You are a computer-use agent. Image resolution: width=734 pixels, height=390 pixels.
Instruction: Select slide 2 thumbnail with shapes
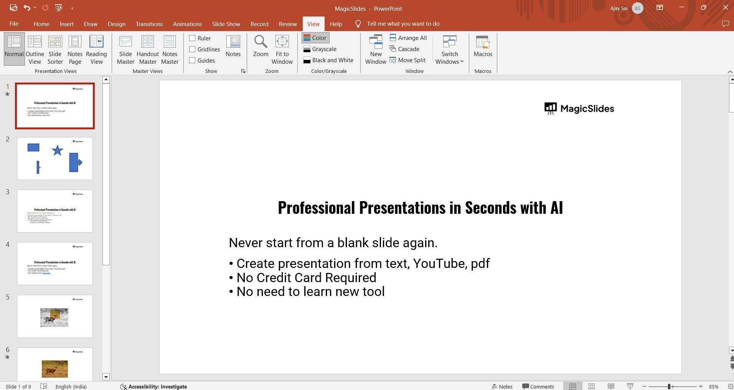tap(55, 159)
